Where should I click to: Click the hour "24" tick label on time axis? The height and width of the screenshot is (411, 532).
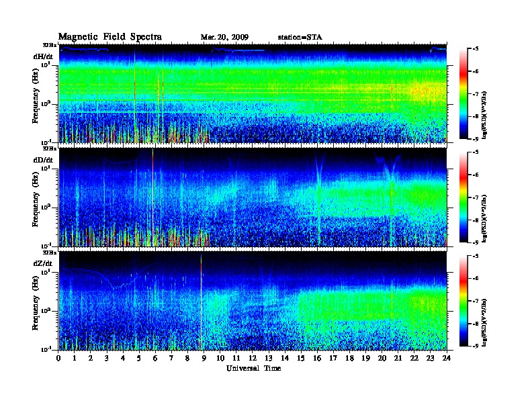click(x=447, y=358)
